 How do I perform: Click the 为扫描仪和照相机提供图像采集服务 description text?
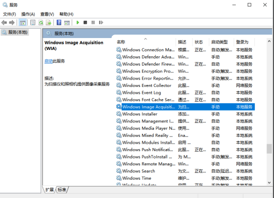77,84
